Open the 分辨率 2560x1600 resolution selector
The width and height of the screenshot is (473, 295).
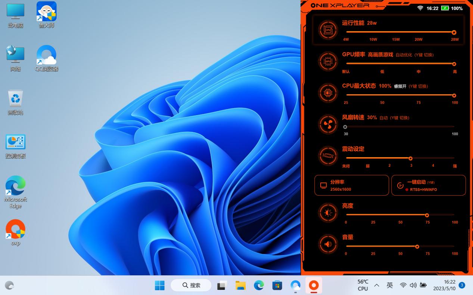(351, 185)
